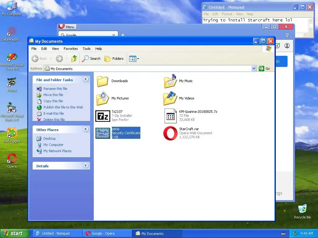Image resolution: width=318 pixels, height=238 pixels.
Task: Toggle the Folders pane button
Action: (114, 59)
